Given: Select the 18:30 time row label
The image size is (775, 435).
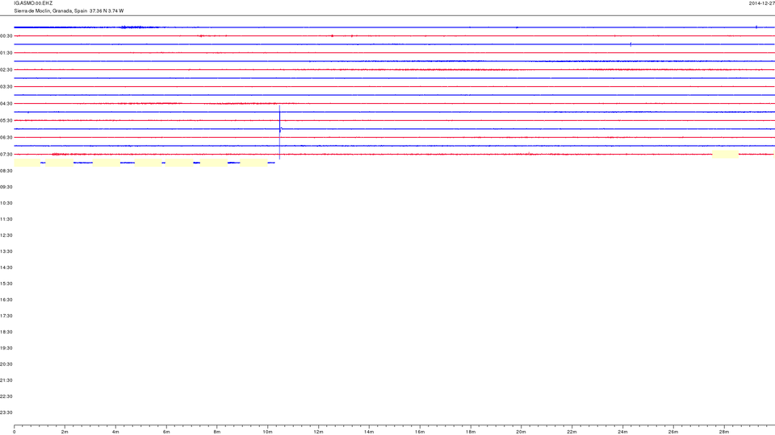Looking at the screenshot, I should pyautogui.click(x=6, y=332).
